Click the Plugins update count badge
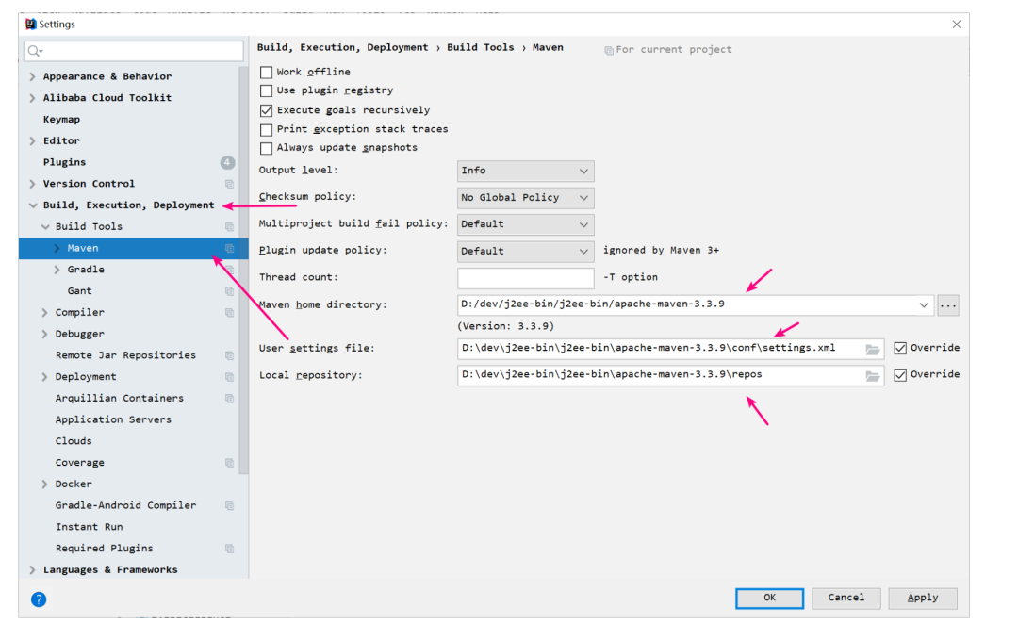The height and width of the screenshot is (624, 1018). (227, 162)
